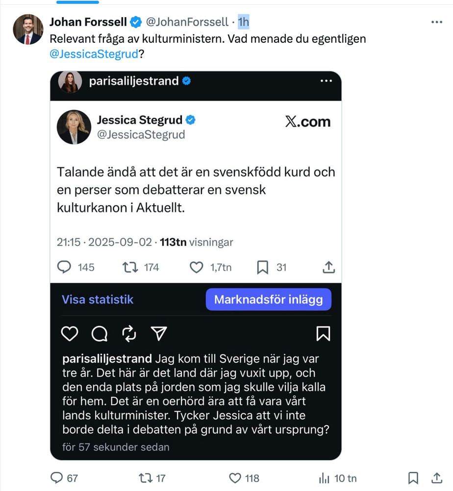This screenshot has width=453, height=491.
Task: Click the X.com logo in embedded tweet
Action: click(x=307, y=122)
